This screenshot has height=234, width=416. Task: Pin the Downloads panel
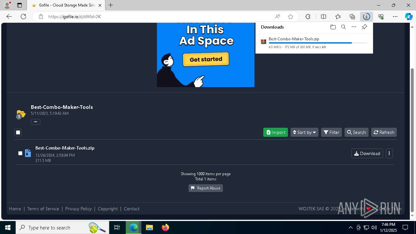coord(364,27)
